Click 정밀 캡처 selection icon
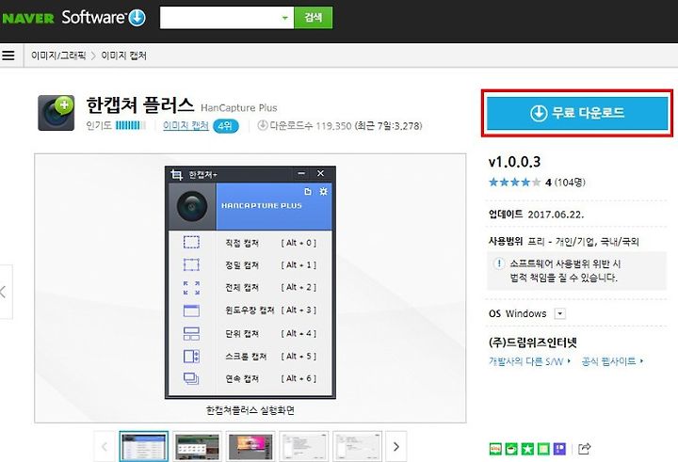 (191, 264)
